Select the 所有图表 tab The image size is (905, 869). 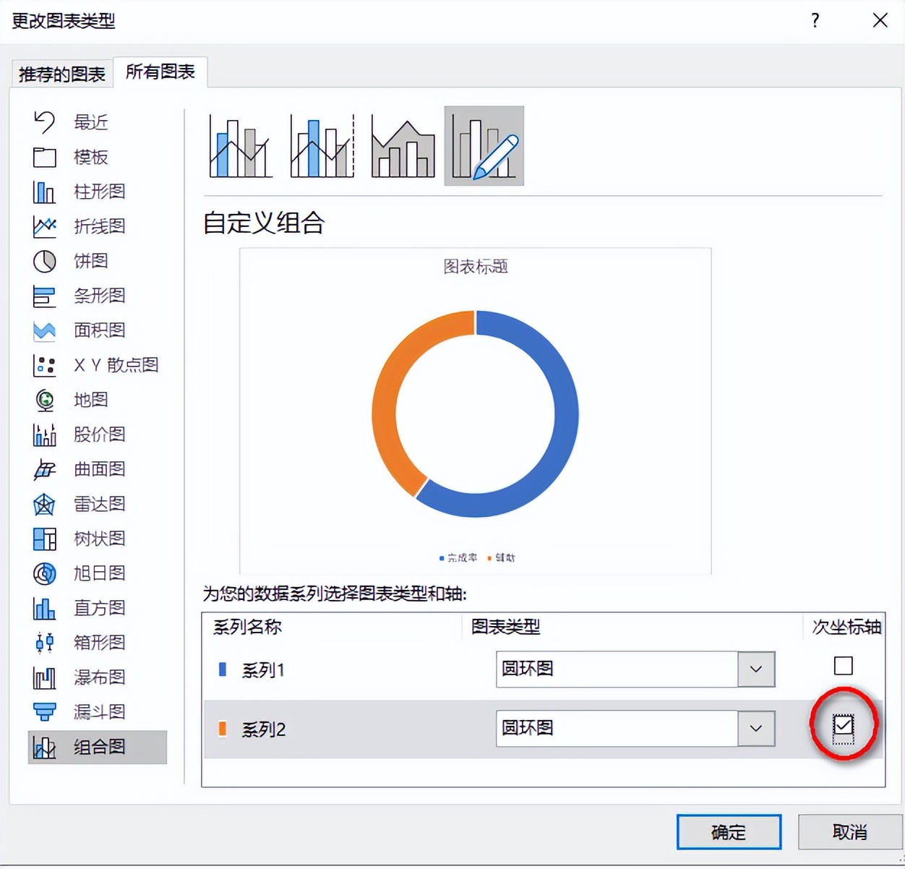point(160,72)
